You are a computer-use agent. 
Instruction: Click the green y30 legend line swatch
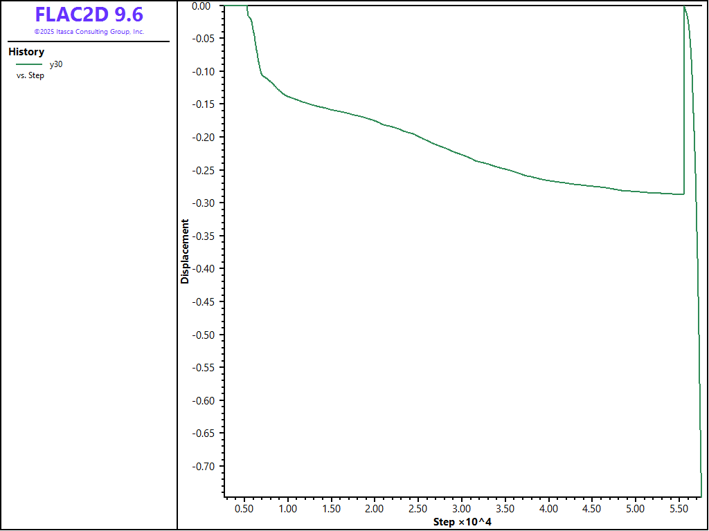click(x=29, y=64)
